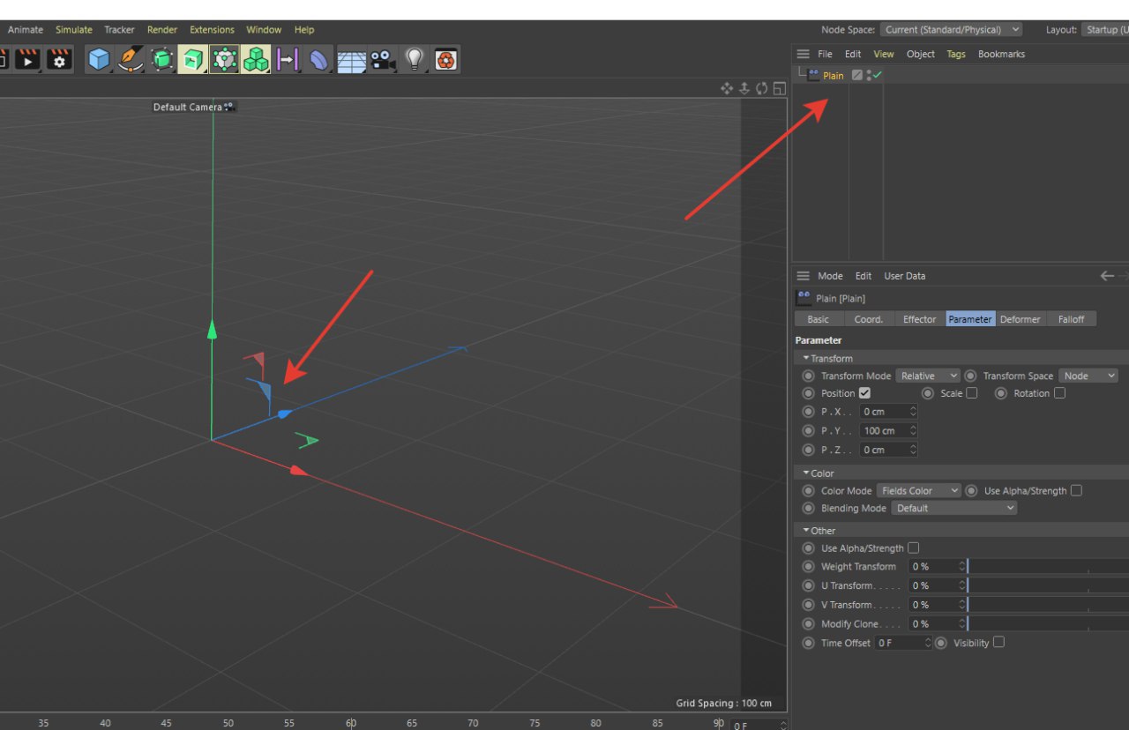This screenshot has height=730, width=1129.
Task: Click the keyframe dot beside Weight Transform
Action: [808, 566]
